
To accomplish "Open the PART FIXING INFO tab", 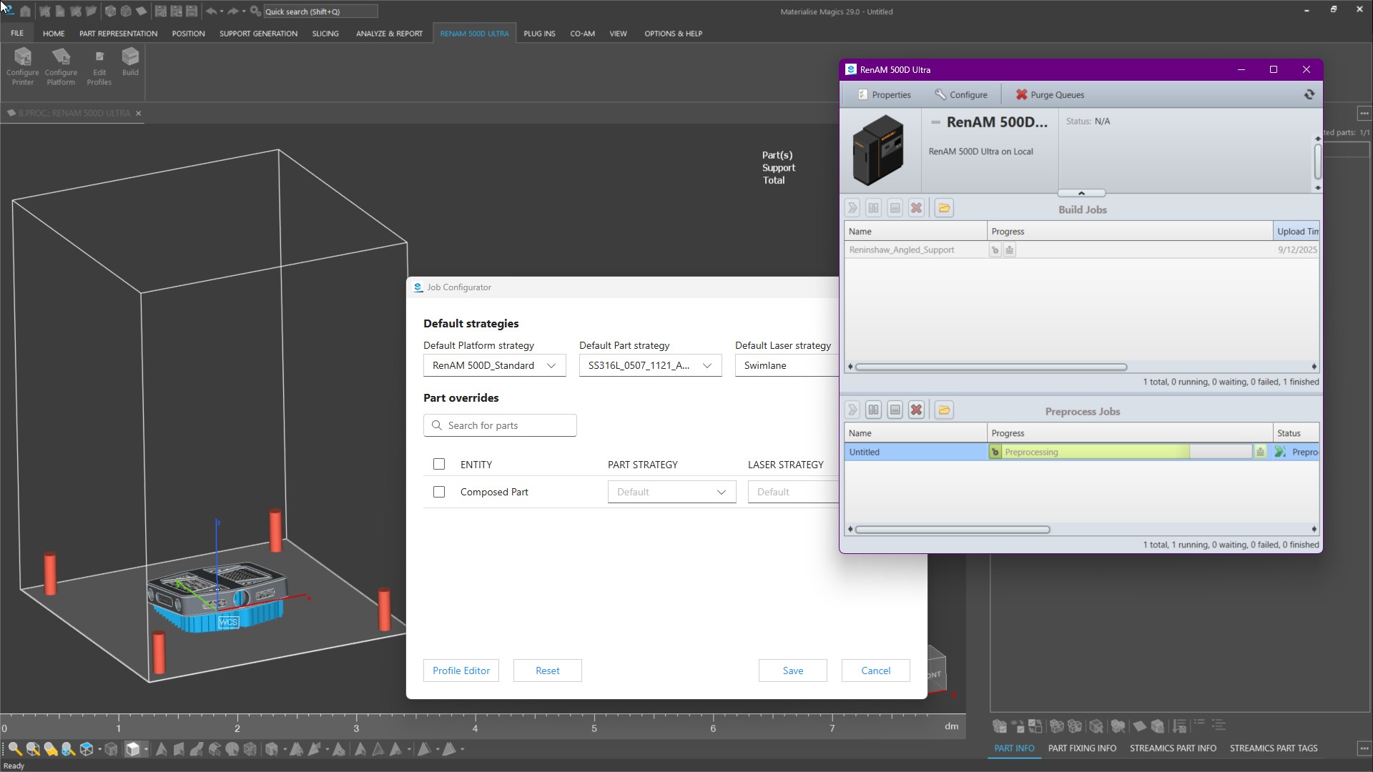I will [x=1082, y=748].
